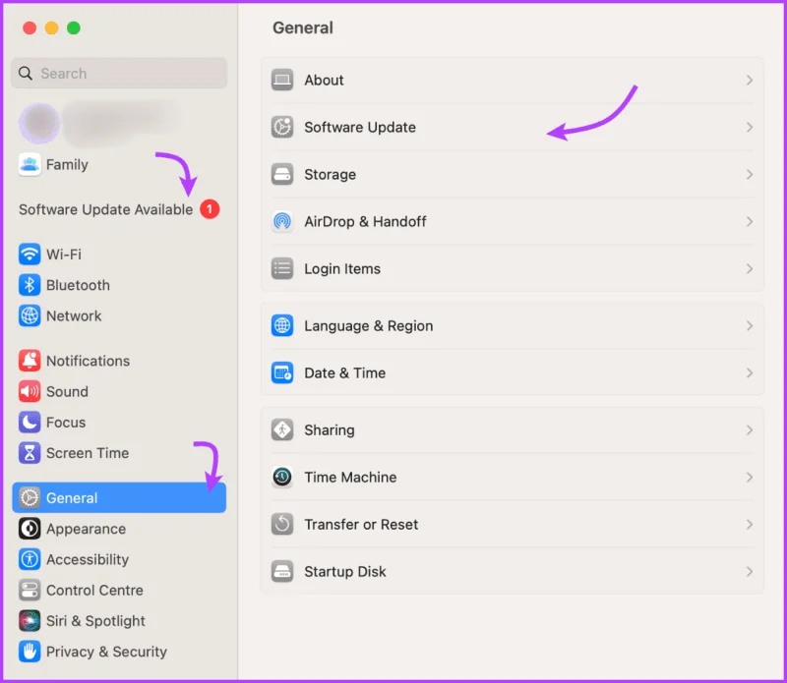Click the Screen Time hourglass icon

(x=30, y=453)
